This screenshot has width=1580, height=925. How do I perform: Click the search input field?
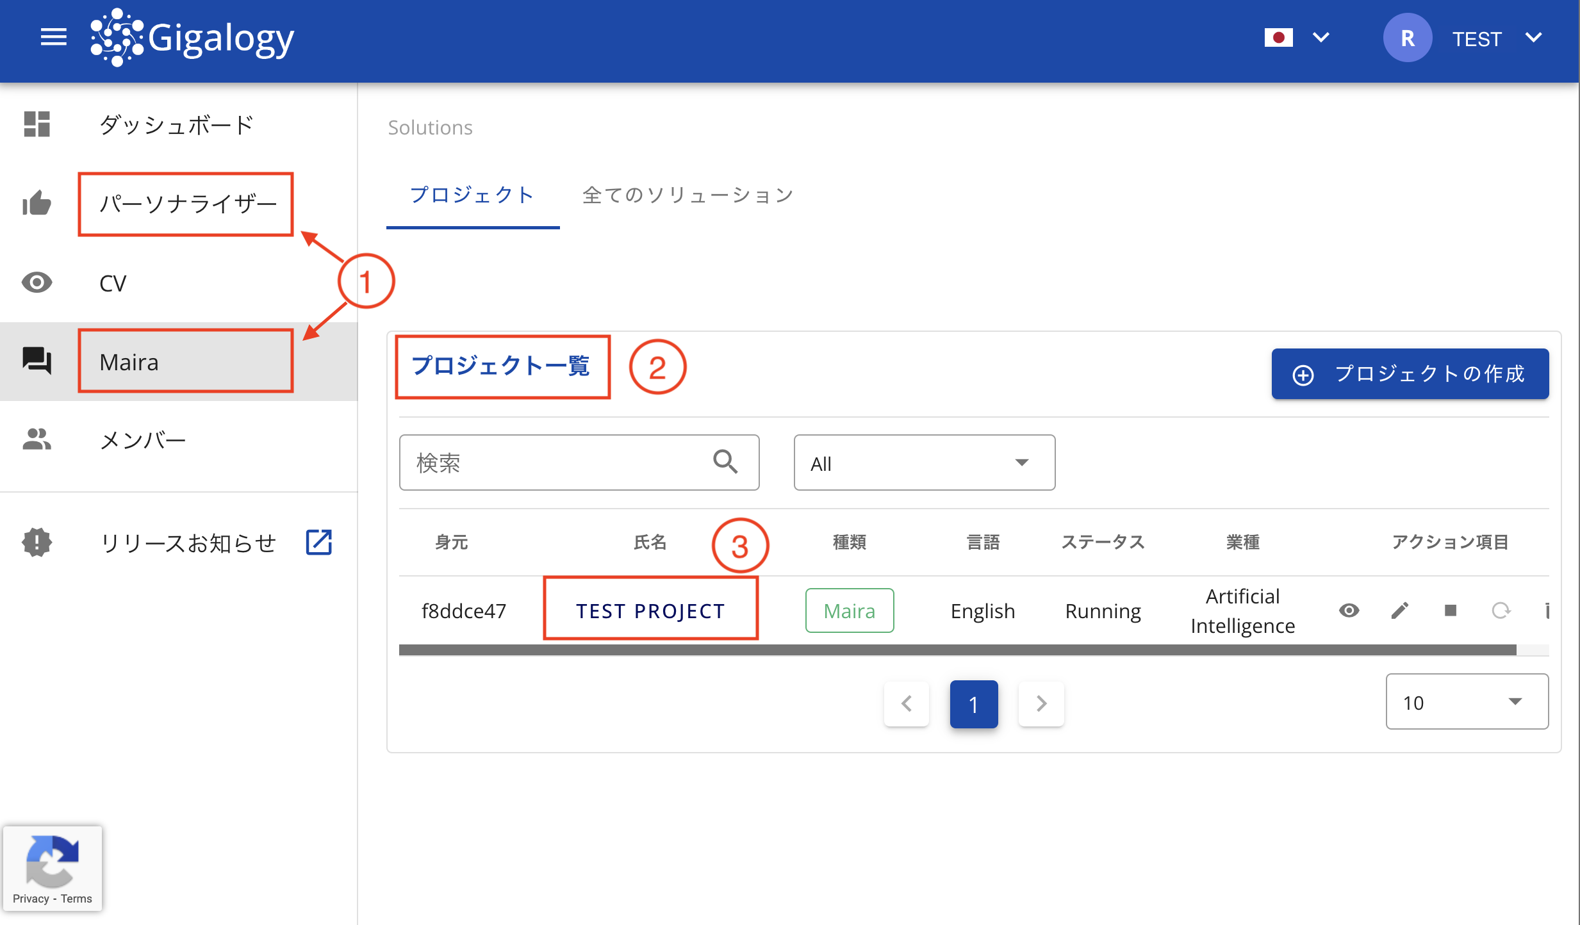click(578, 463)
